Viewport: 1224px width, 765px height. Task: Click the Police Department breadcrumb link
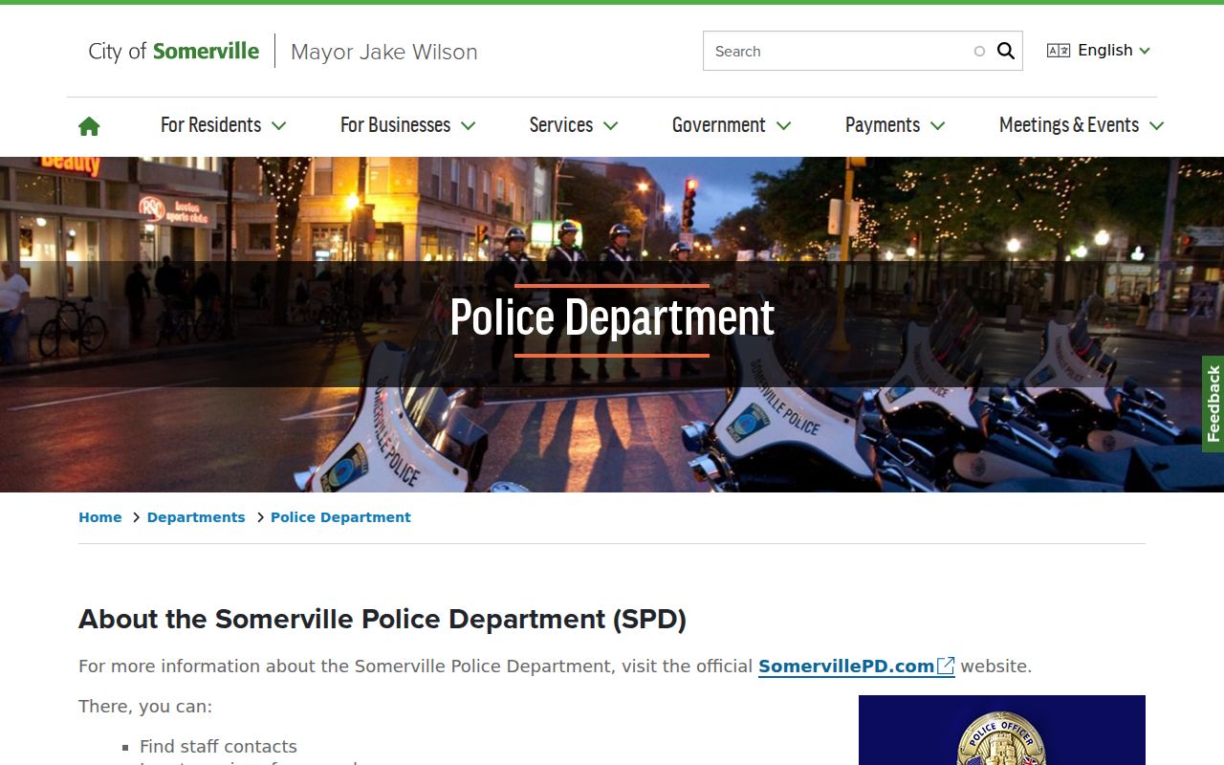coord(340,517)
